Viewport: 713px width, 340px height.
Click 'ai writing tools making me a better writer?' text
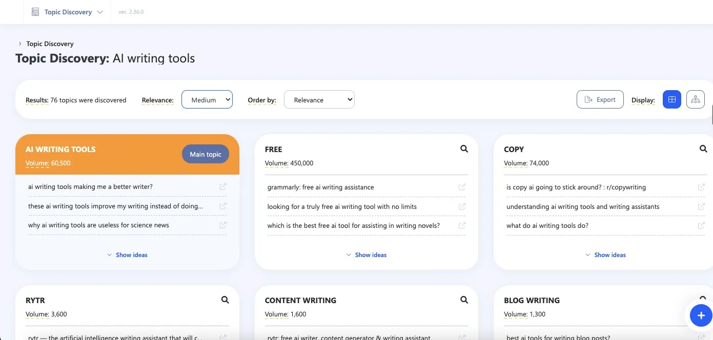[x=90, y=187]
